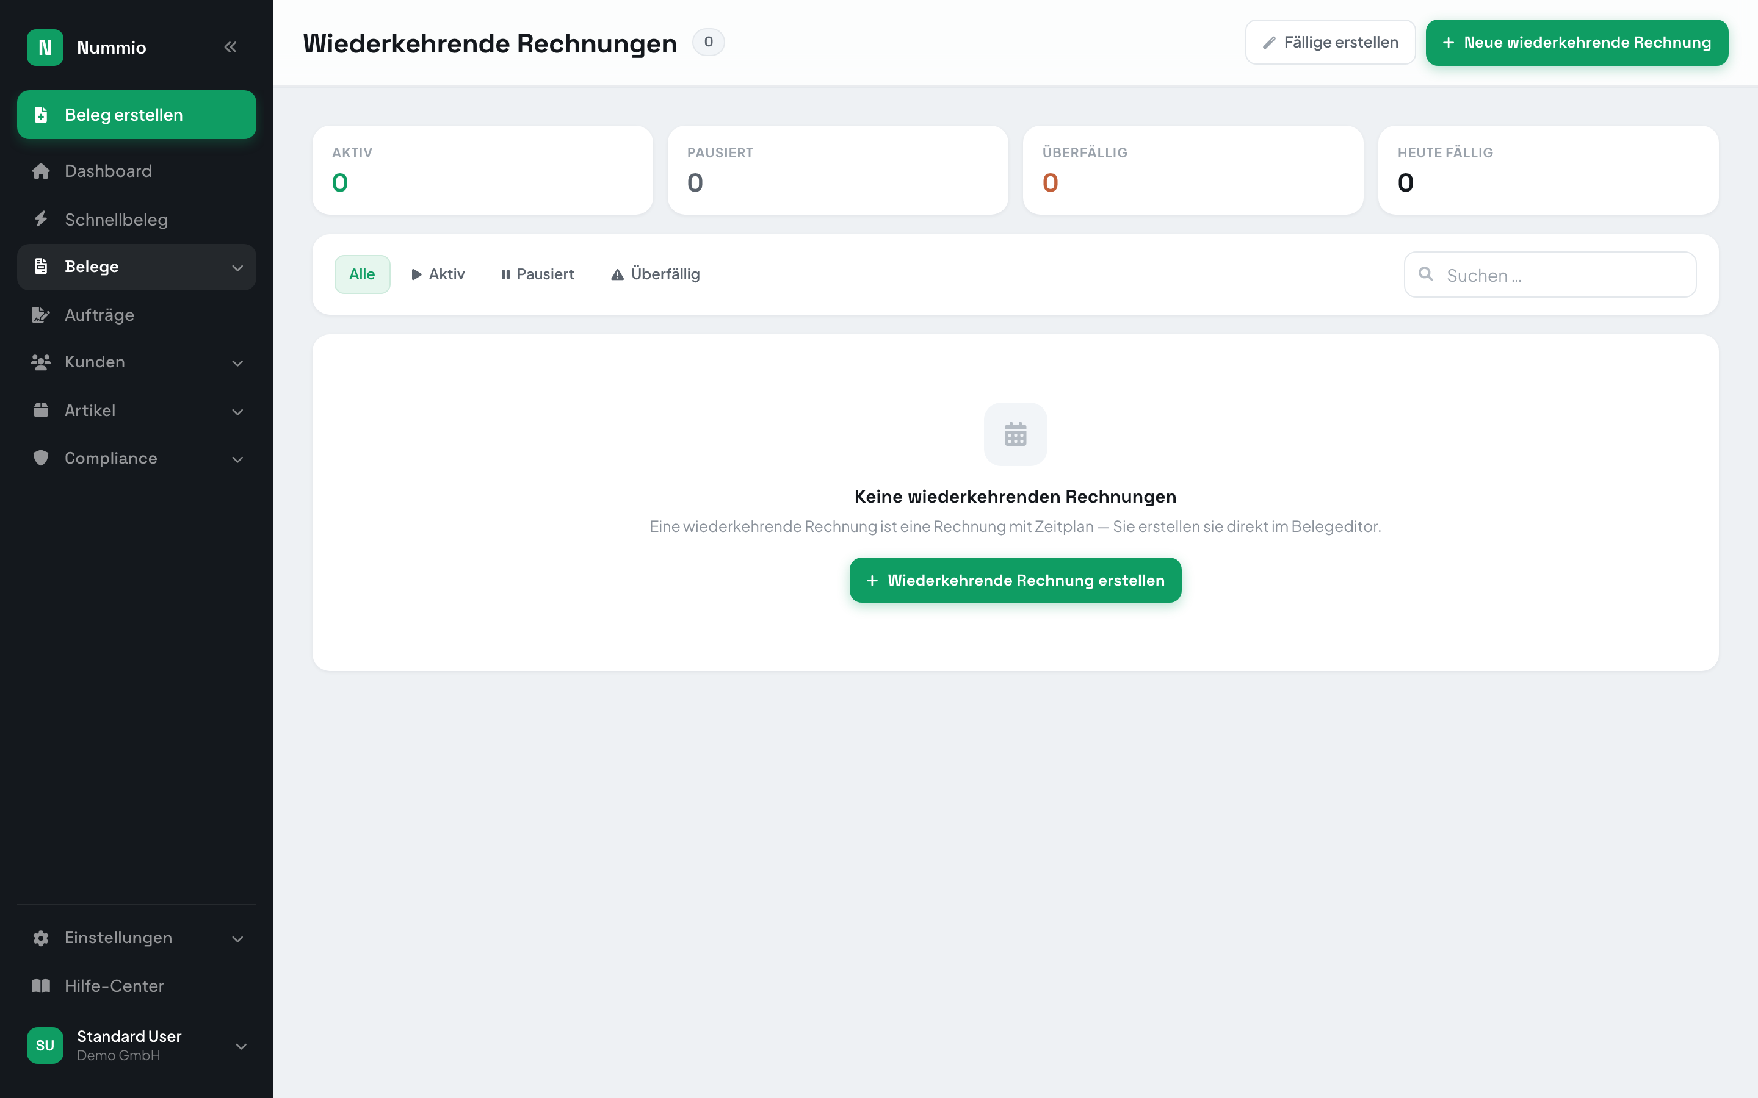This screenshot has height=1098, width=1758.
Task: Click plus icon in Wiederkehrende Rechnung erstellen
Action: click(872, 580)
